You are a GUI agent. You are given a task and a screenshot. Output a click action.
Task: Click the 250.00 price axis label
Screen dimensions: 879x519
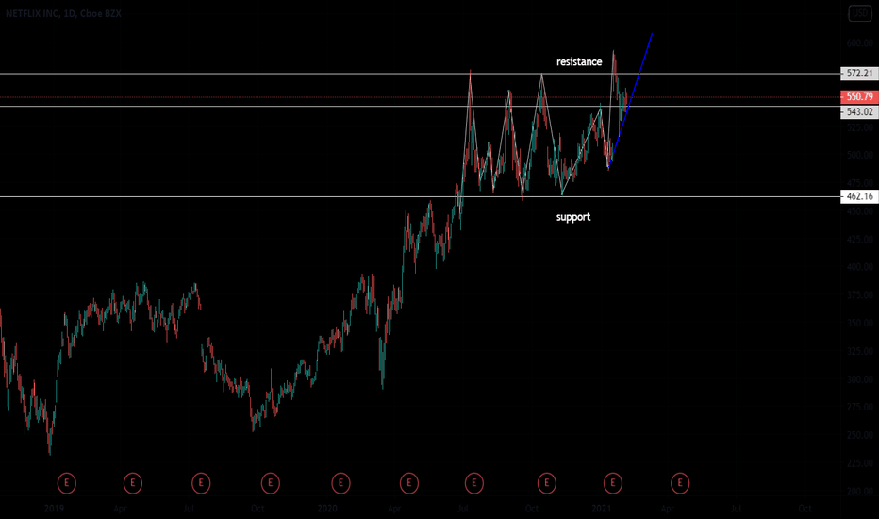tap(859, 435)
